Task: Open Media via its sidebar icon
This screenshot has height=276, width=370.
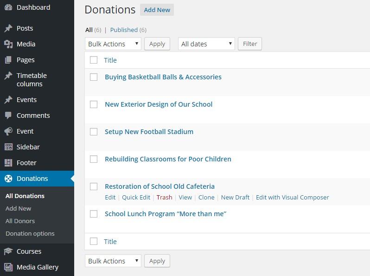Action: coord(8,44)
